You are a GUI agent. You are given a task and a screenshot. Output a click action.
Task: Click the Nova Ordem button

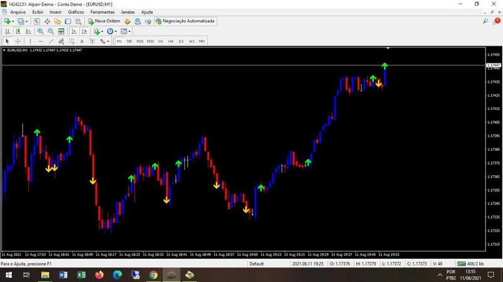(104, 21)
